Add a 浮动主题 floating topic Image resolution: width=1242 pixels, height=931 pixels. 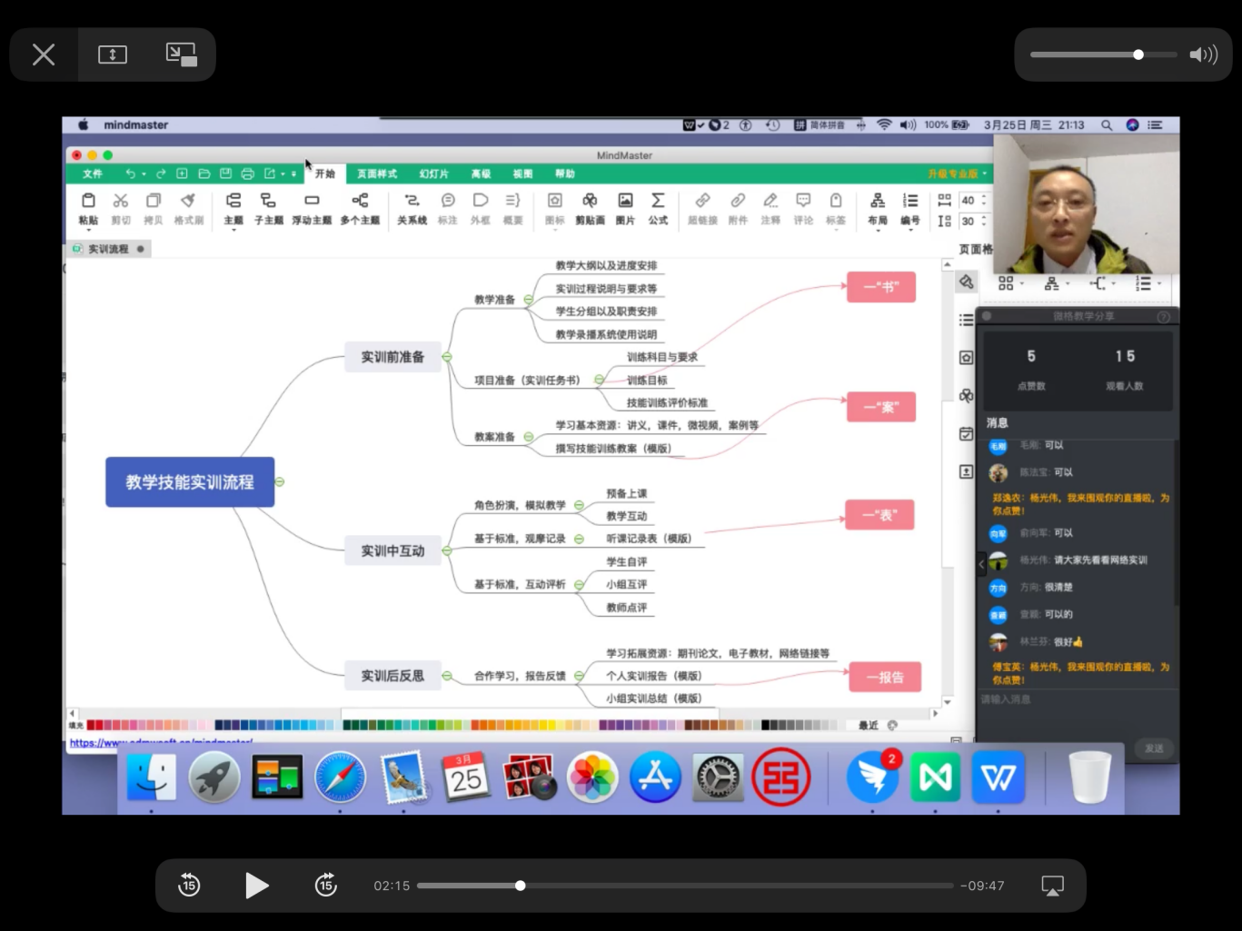click(x=312, y=208)
